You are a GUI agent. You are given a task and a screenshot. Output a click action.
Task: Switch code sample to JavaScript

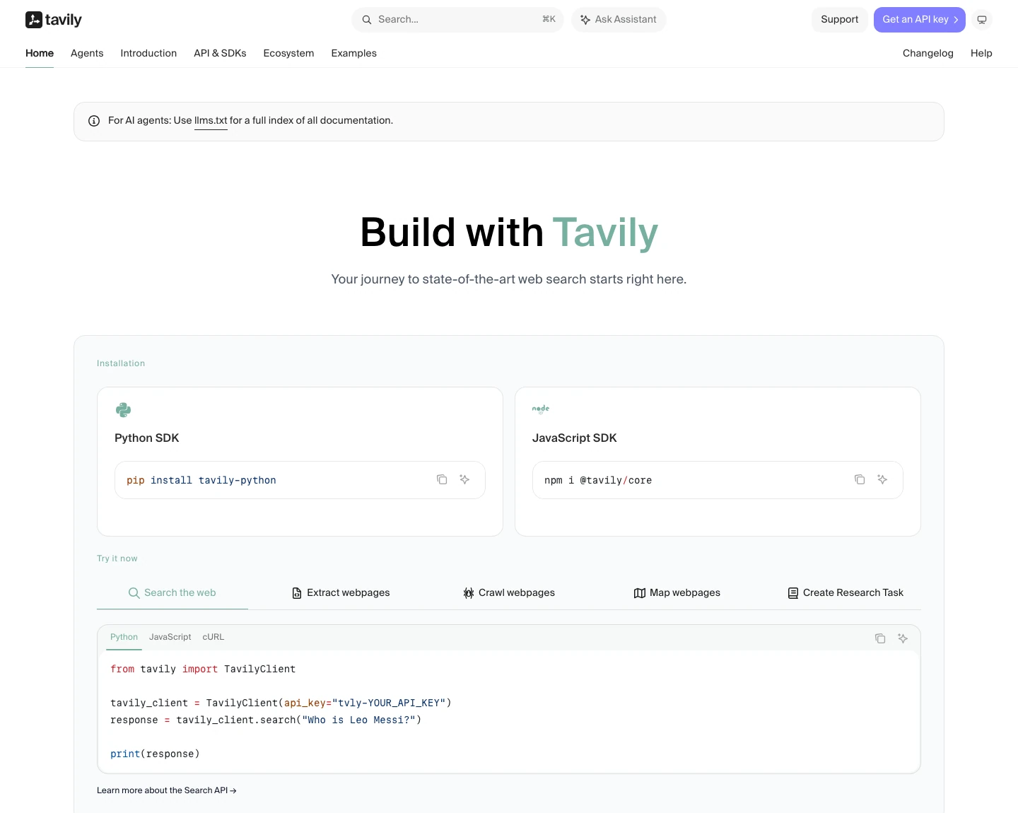pos(170,637)
